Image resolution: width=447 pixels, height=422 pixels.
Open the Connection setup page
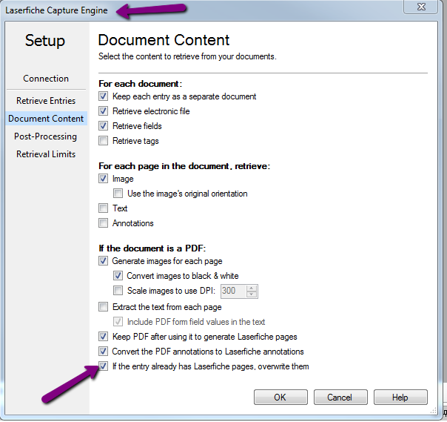46,79
